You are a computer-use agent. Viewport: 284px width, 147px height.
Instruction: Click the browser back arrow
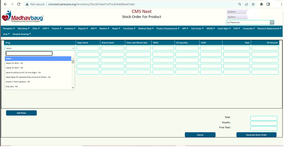5,4
